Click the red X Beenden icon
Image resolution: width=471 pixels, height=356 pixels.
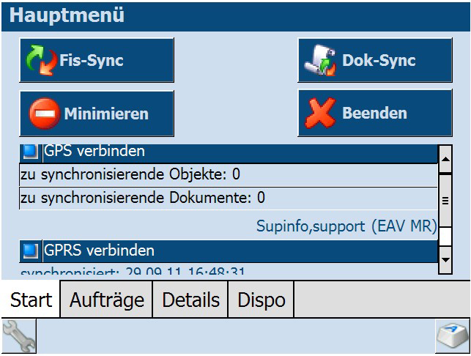tap(320, 113)
